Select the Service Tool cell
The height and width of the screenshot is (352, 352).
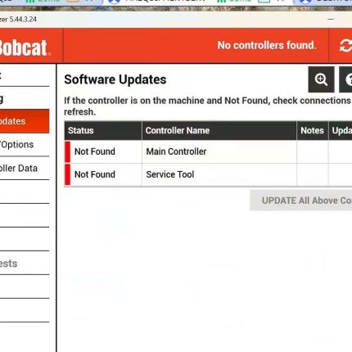(x=219, y=174)
